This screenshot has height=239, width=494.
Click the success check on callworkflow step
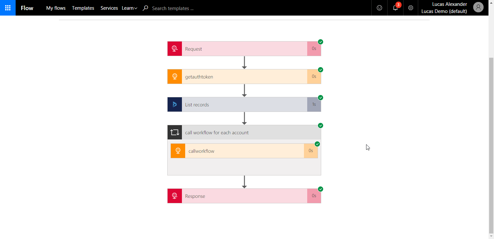317,144
